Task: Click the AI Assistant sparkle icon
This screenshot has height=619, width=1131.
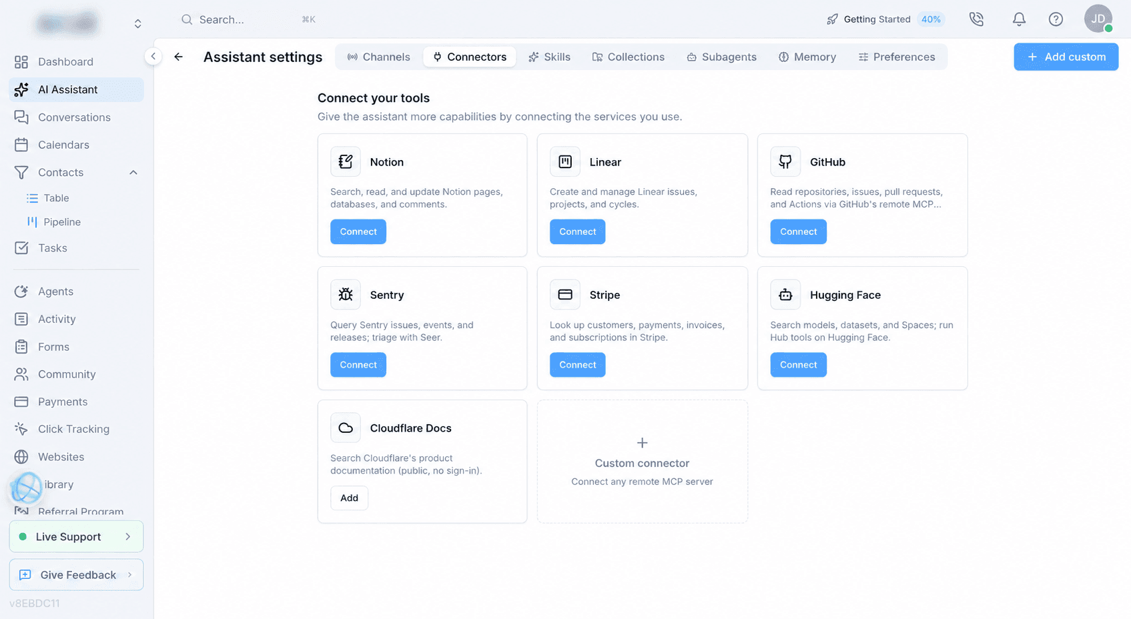Action: [21, 89]
